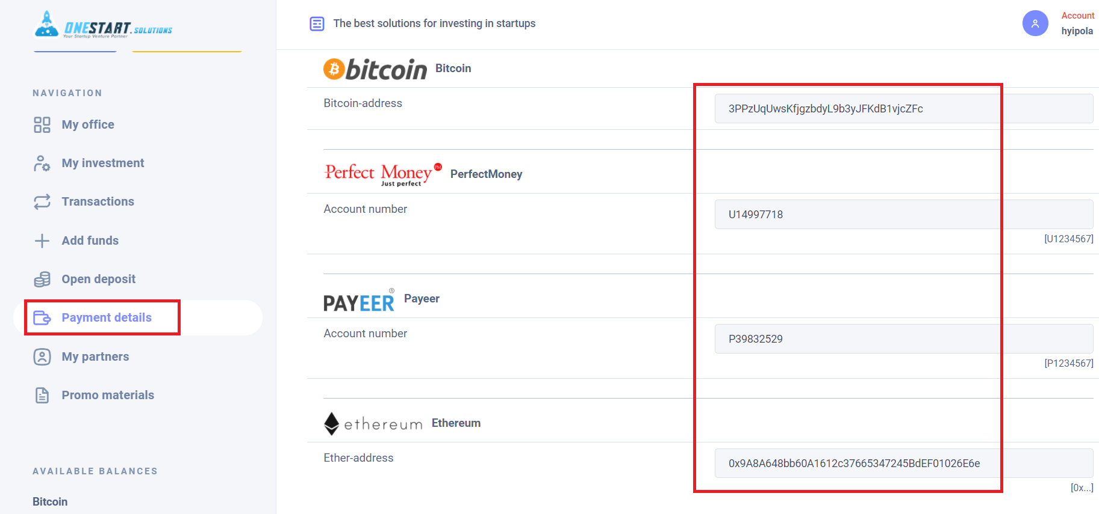This screenshot has height=514, width=1099.
Task: Focus the Bitcoin-address input field
Action: (x=904, y=109)
